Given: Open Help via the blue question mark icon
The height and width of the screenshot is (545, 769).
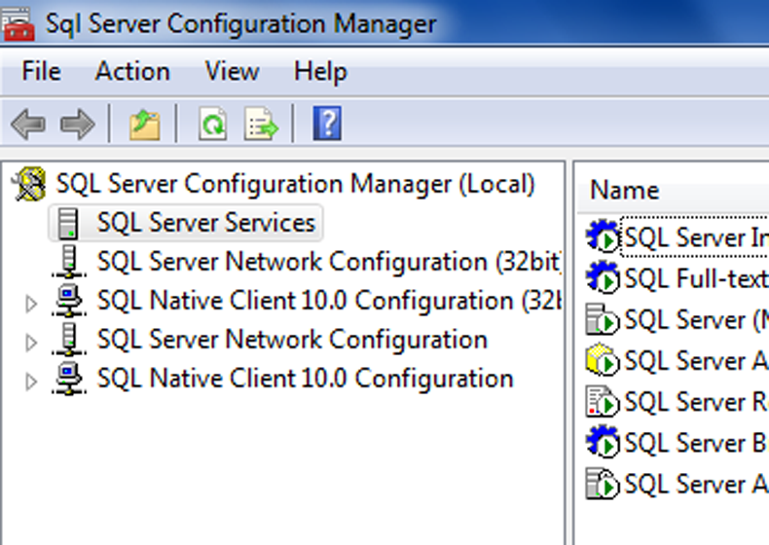Looking at the screenshot, I should (x=327, y=125).
